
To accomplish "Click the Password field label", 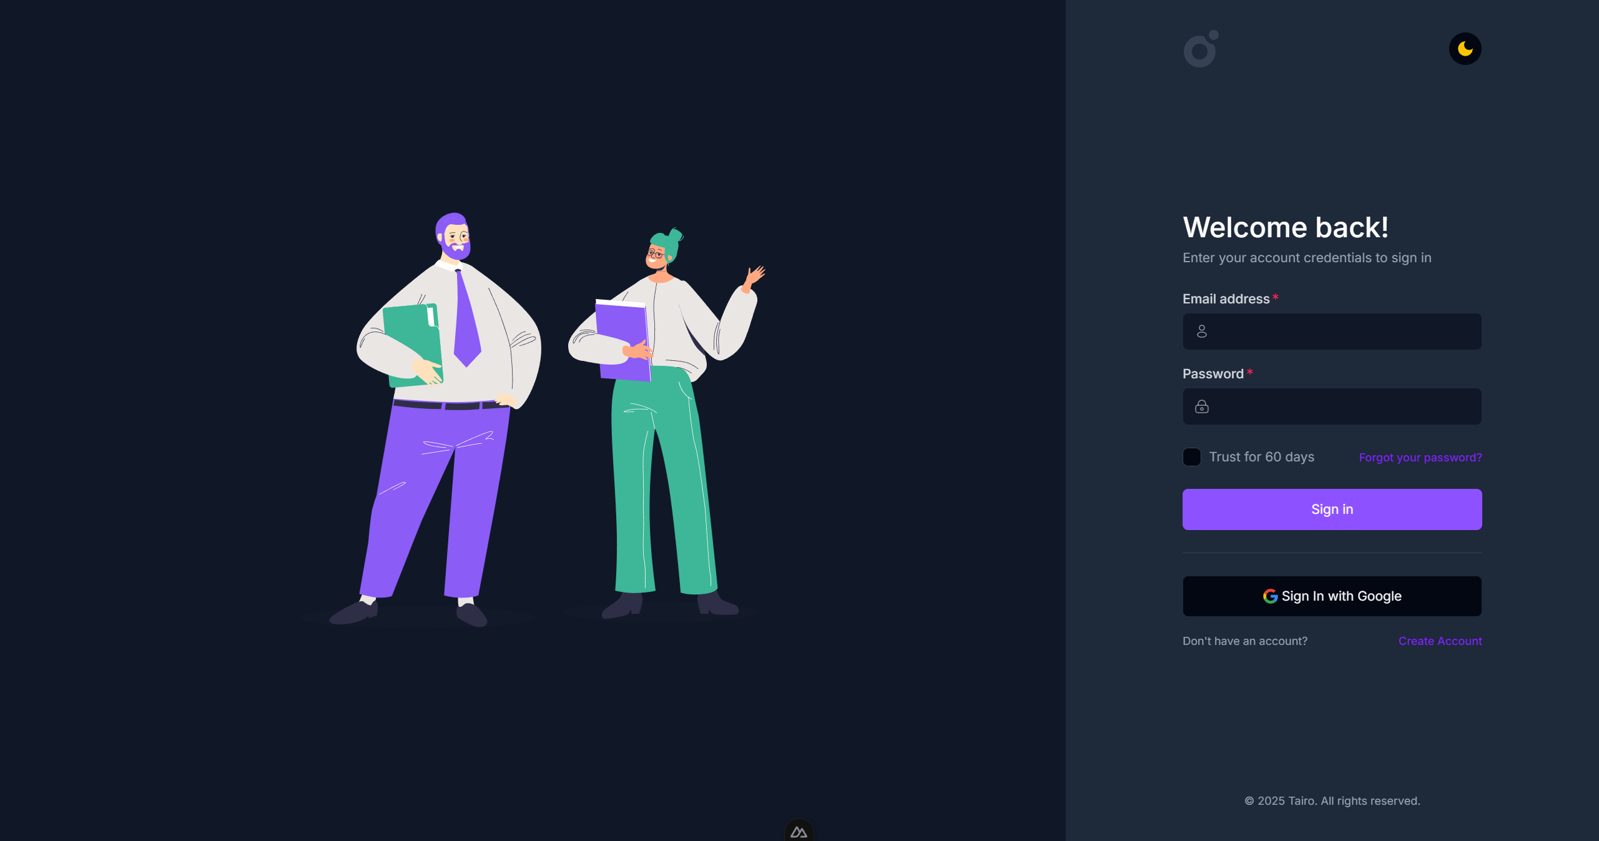I will tap(1213, 374).
